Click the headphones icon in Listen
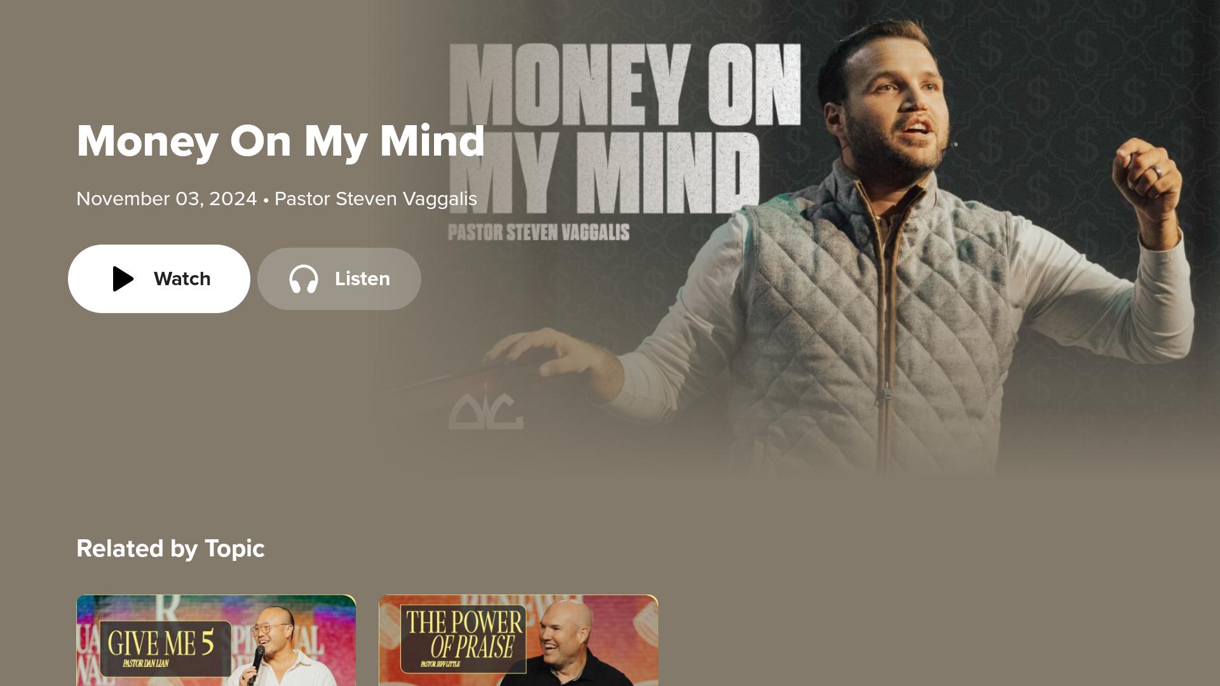 (x=304, y=279)
